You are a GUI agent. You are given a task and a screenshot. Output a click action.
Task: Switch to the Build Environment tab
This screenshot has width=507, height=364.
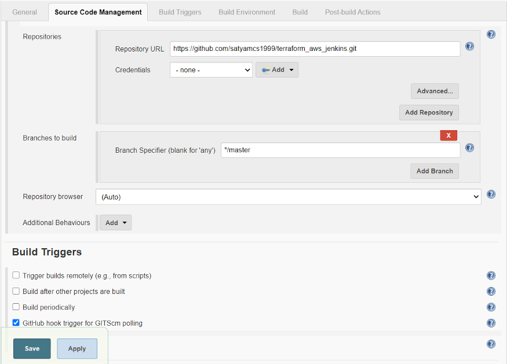247,12
